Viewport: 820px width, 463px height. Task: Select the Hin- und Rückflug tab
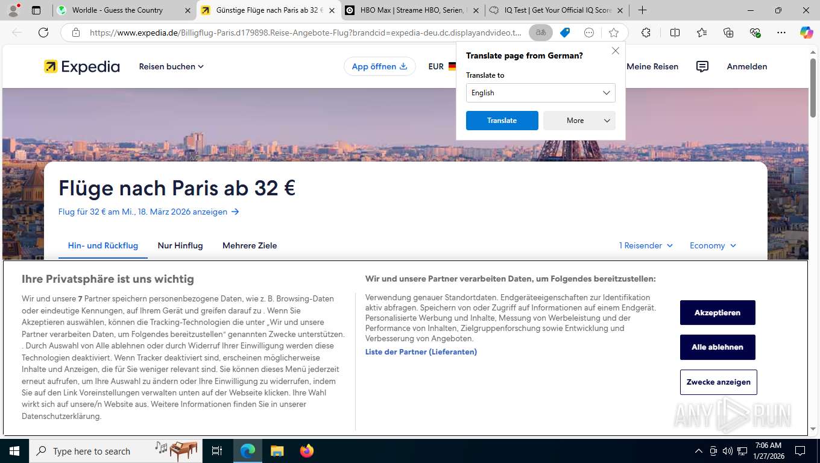[x=103, y=245]
